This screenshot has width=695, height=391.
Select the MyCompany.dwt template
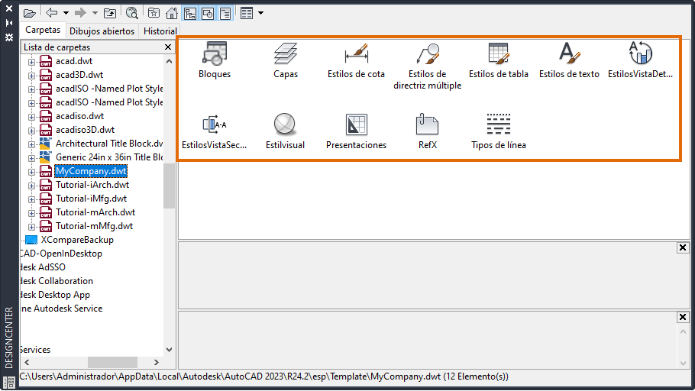(x=91, y=171)
